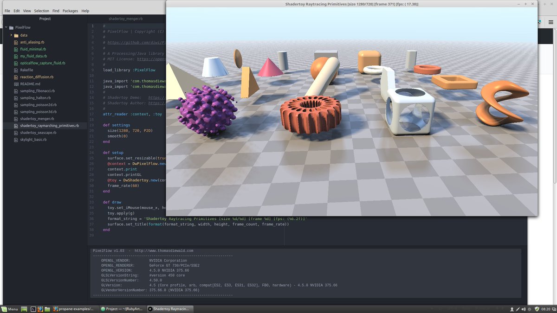Image resolution: width=557 pixels, height=313 pixels.
Task: Open the file manager icon on the taskbar
Action: click(46, 308)
